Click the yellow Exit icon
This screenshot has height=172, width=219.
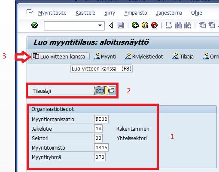pyautogui.click(x=145, y=25)
